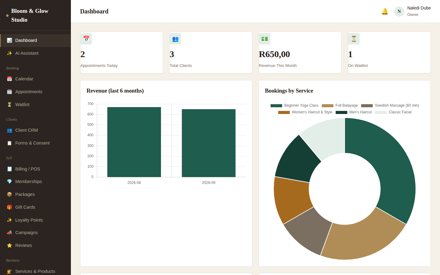This screenshot has height=275, width=440.
Task: Toggle Swedish Massage (60 min) legend entry
Action: coord(390,105)
